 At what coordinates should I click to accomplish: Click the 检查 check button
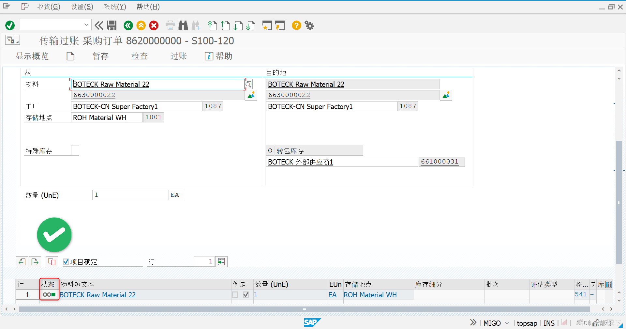click(x=140, y=56)
